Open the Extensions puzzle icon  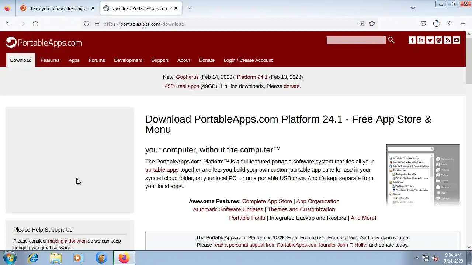450,24
